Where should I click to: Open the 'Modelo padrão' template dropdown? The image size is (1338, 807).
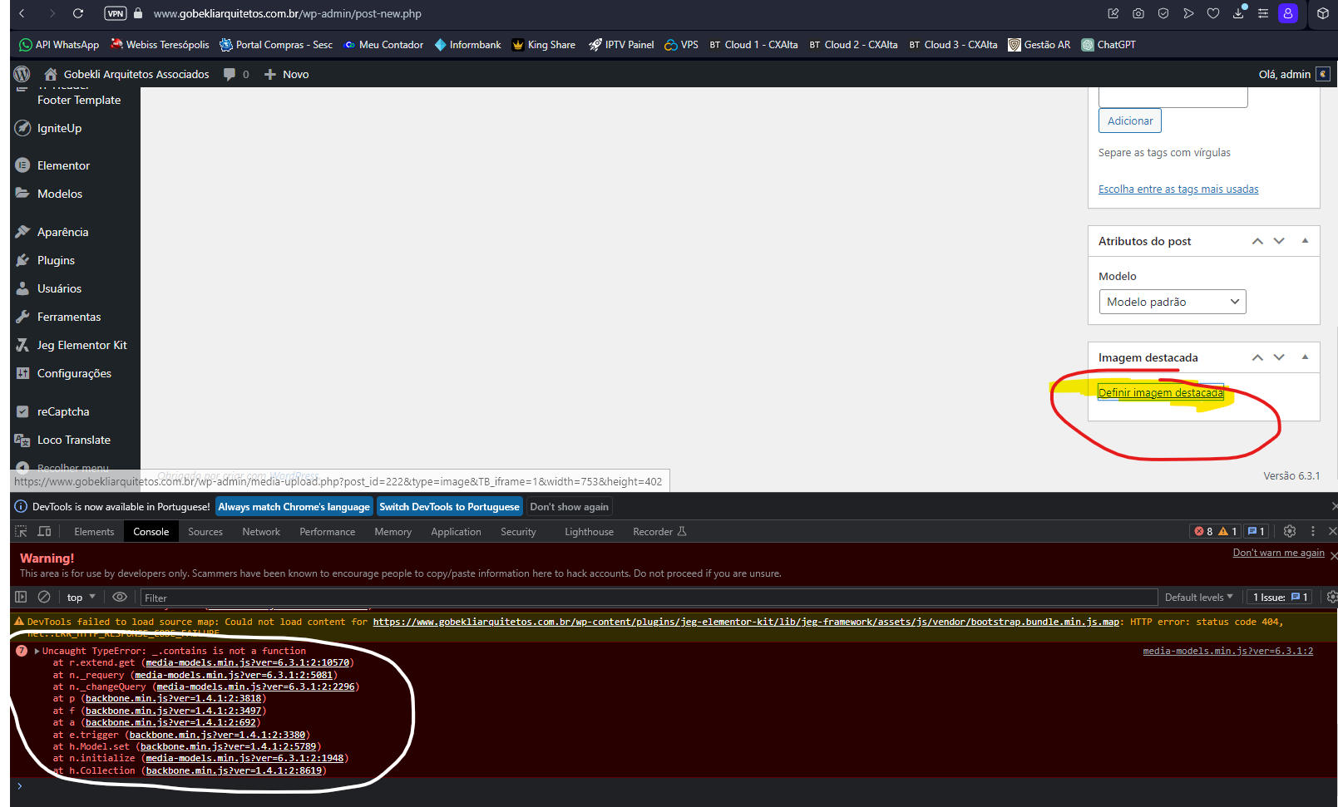[1172, 301]
